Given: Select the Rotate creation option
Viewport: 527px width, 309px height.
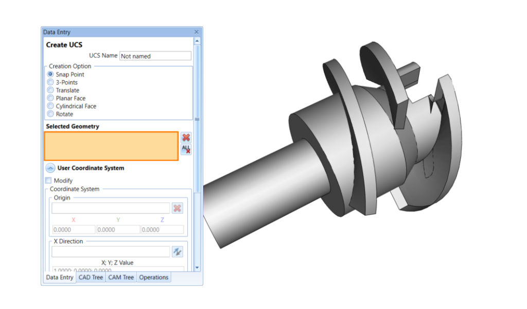Looking at the screenshot, I should [50, 114].
